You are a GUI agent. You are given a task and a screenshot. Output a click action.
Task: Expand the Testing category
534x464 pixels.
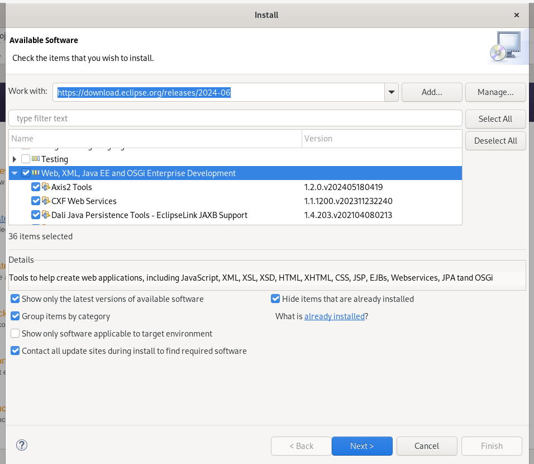click(x=15, y=159)
